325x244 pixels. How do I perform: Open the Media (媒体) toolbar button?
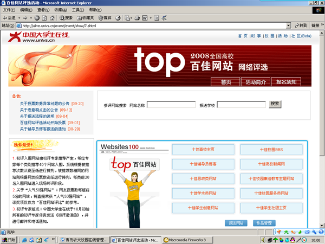coord(105,18)
